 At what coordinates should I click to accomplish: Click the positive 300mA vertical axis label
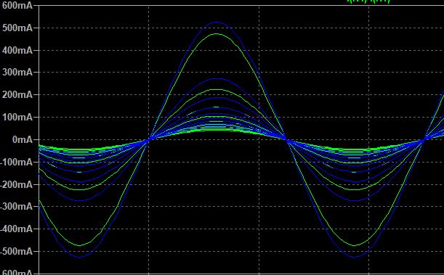(x=17, y=73)
